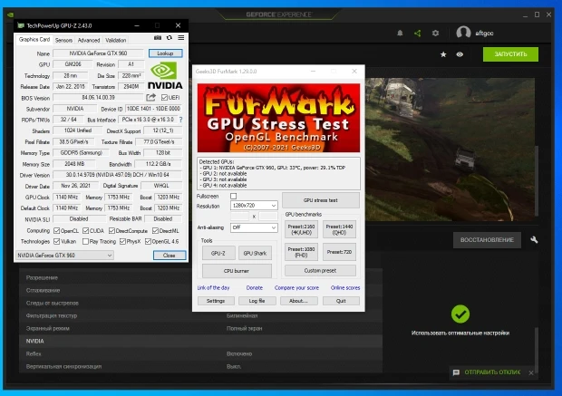Click the green optimal settings checkmark icon
The height and width of the screenshot is (396, 562).
tap(460, 314)
